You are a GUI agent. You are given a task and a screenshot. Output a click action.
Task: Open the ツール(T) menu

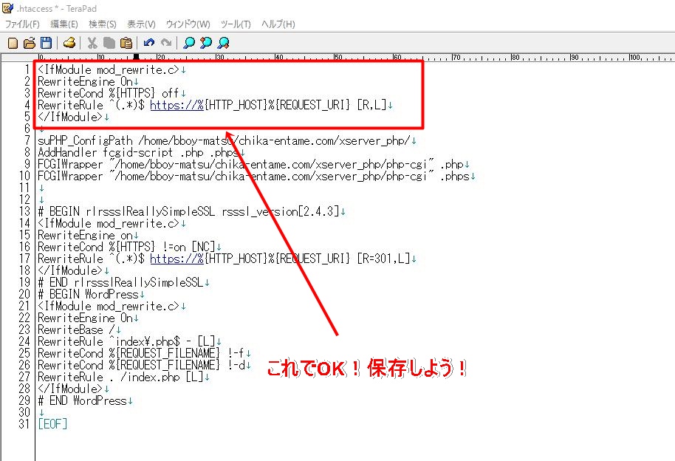pos(236,24)
